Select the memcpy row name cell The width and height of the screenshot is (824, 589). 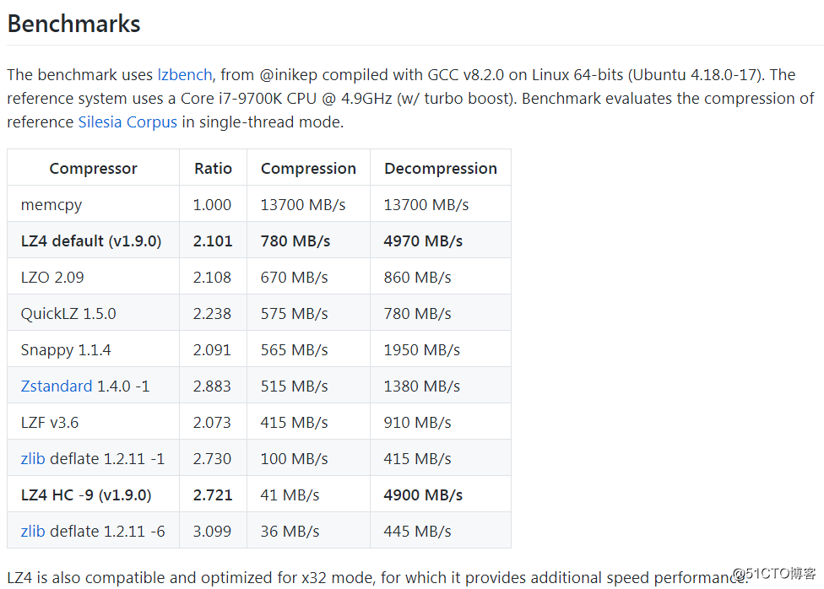(x=93, y=204)
